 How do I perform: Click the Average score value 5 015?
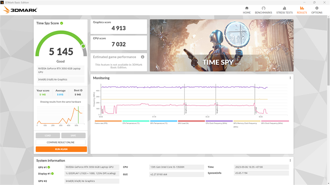click(x=60, y=95)
